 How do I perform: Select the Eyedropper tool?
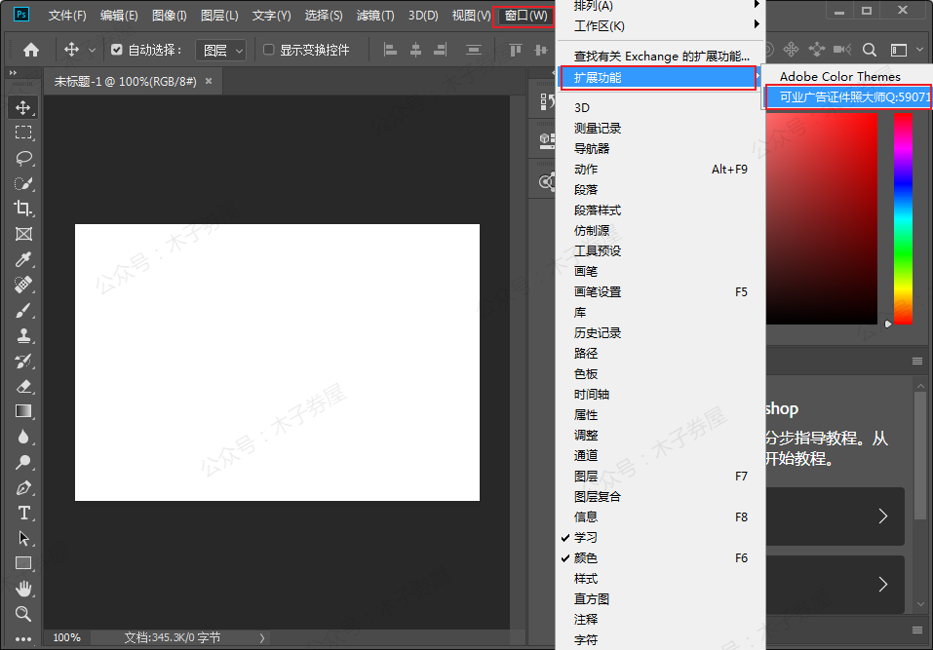(x=23, y=259)
